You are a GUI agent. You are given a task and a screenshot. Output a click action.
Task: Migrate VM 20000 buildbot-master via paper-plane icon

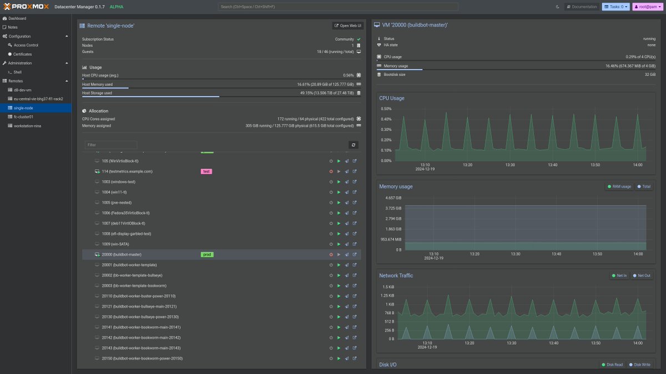pyautogui.click(x=347, y=254)
